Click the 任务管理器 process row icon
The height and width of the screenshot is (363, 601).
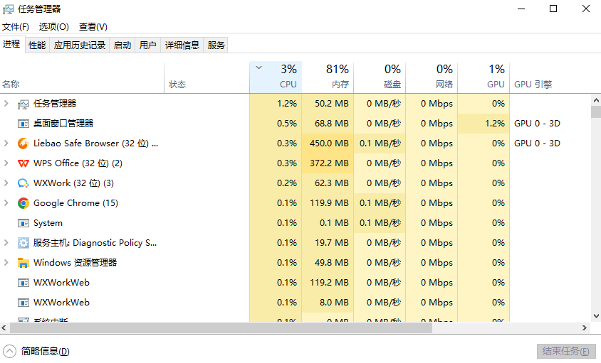[x=23, y=104]
